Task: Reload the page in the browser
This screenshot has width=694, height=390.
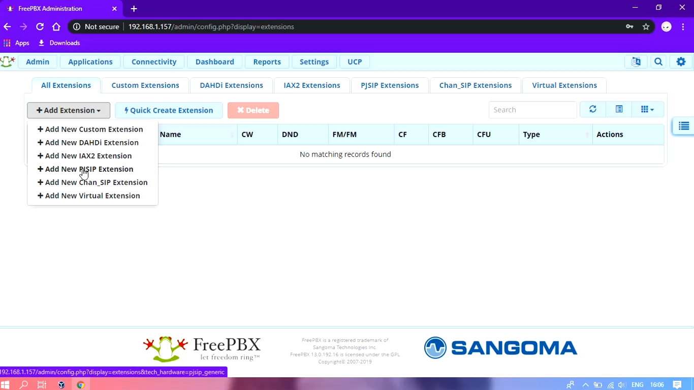Action: click(x=40, y=26)
